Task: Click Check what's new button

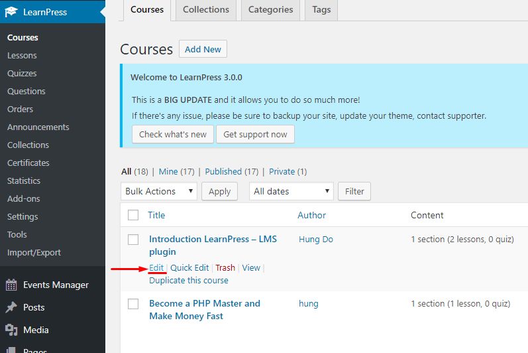Action: tap(173, 134)
